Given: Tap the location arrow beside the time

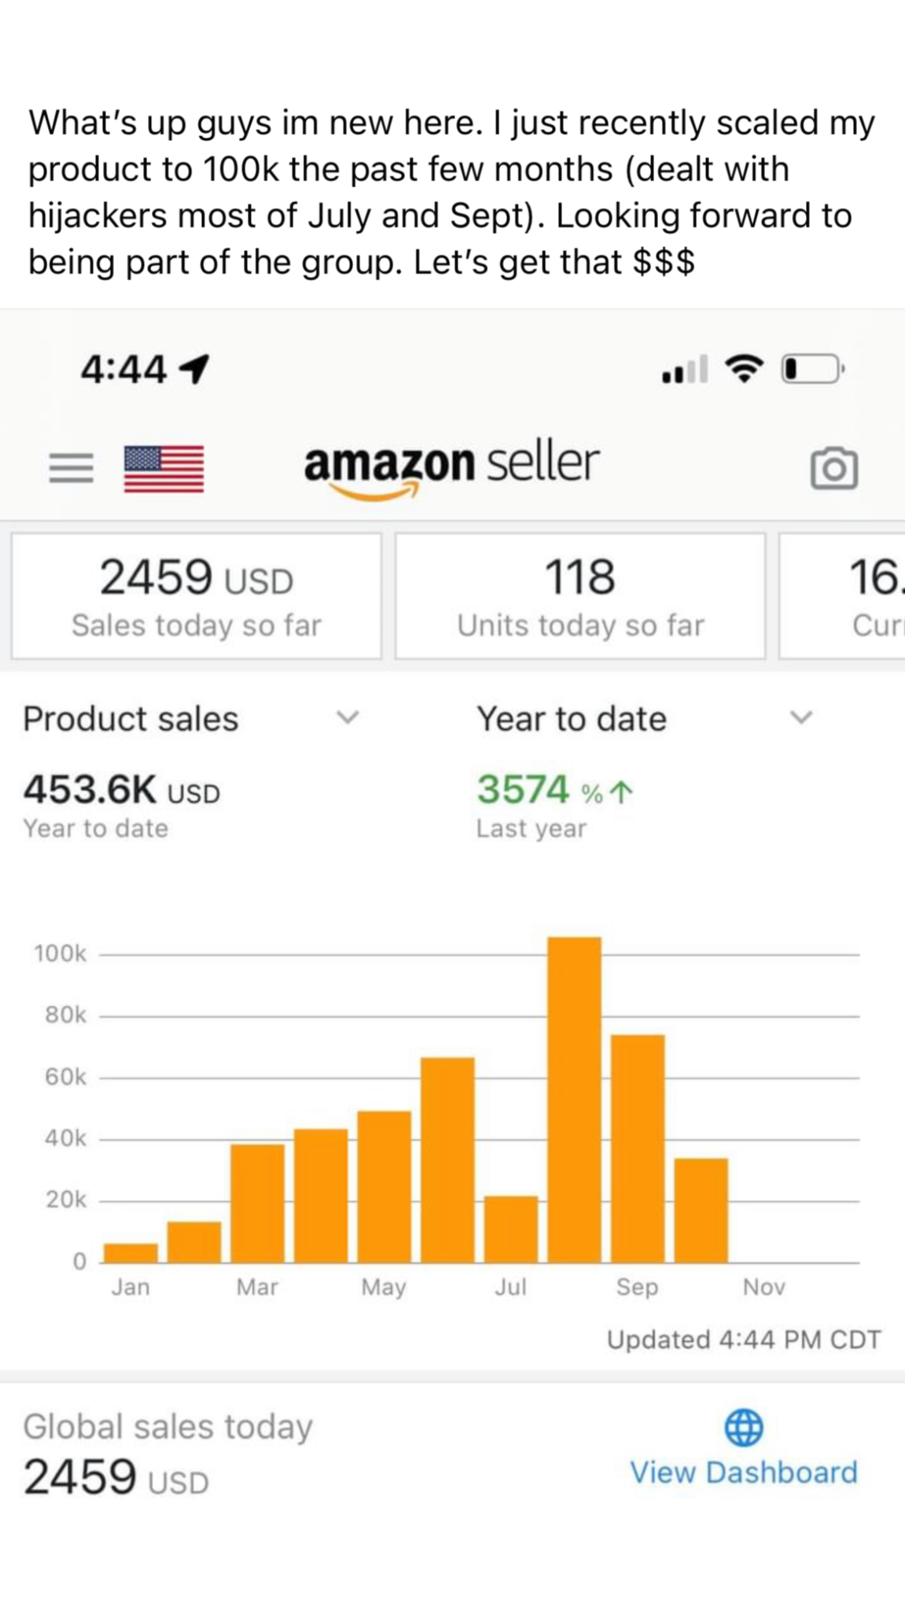Looking at the screenshot, I should click(x=194, y=368).
